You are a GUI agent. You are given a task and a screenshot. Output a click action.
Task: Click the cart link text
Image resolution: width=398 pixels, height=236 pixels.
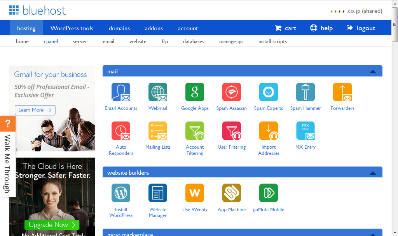pyautogui.click(x=290, y=28)
